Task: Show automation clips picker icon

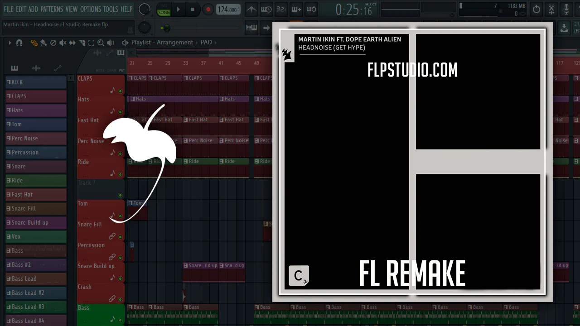Action: point(58,68)
